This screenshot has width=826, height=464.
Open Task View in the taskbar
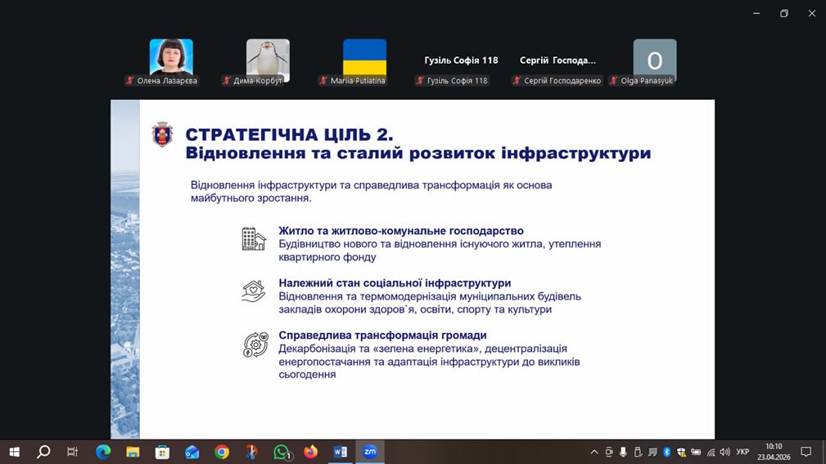(73, 452)
